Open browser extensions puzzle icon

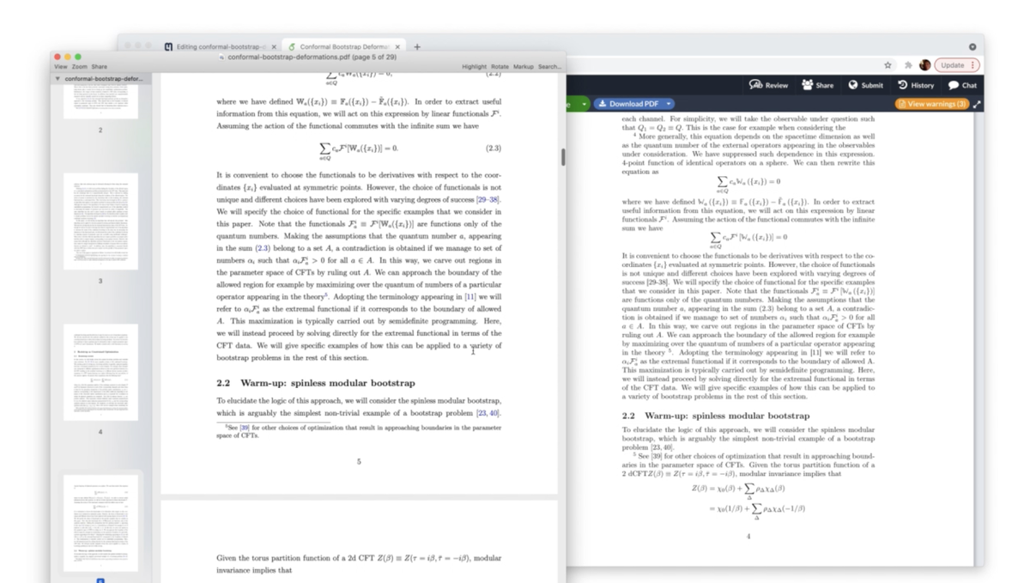click(x=907, y=65)
